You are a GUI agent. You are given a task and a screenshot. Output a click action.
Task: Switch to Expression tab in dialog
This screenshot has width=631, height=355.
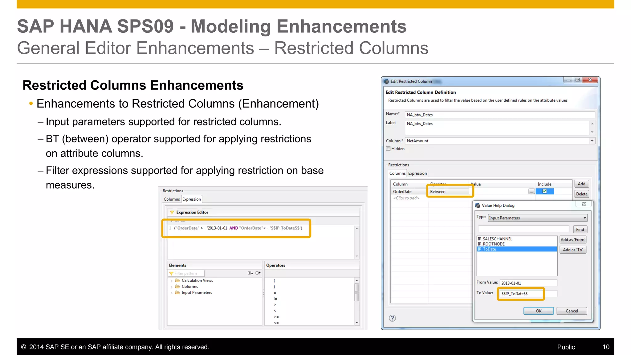coord(417,173)
